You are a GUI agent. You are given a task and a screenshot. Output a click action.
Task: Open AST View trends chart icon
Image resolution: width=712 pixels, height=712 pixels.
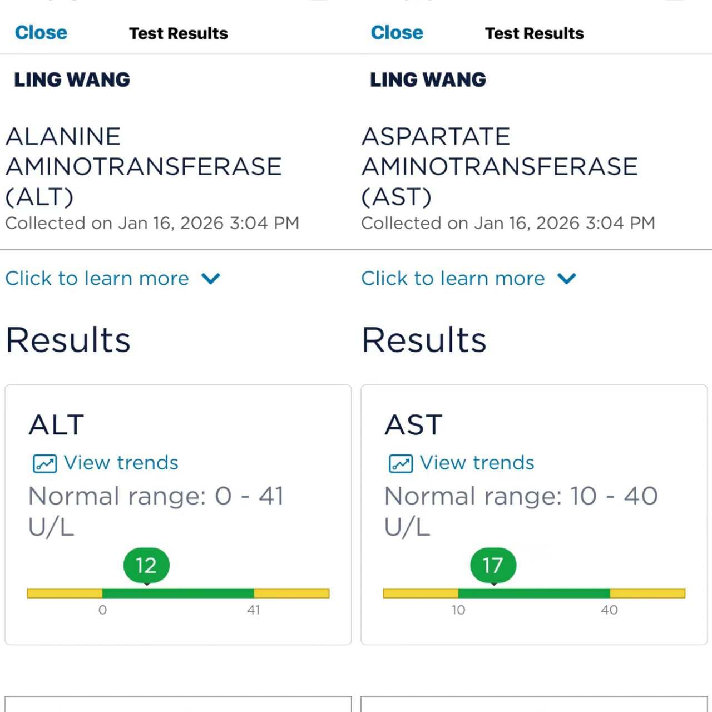coord(400,463)
